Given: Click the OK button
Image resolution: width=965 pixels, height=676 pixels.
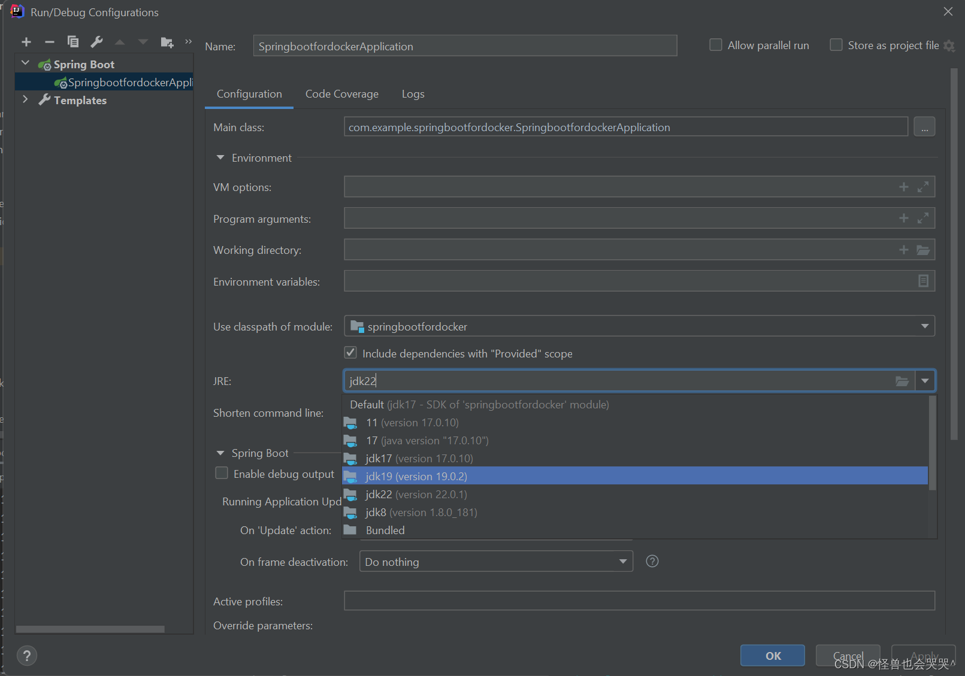Looking at the screenshot, I should coord(773,656).
